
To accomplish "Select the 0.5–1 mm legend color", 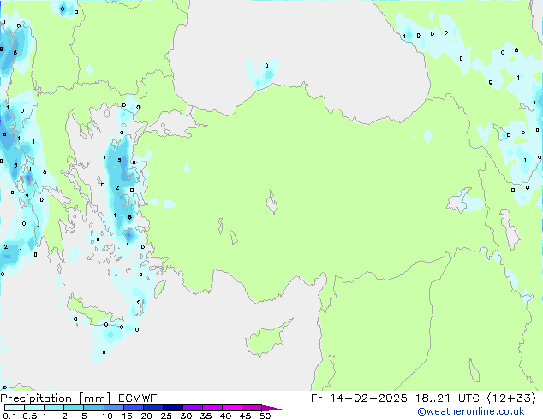I will click(34, 408).
